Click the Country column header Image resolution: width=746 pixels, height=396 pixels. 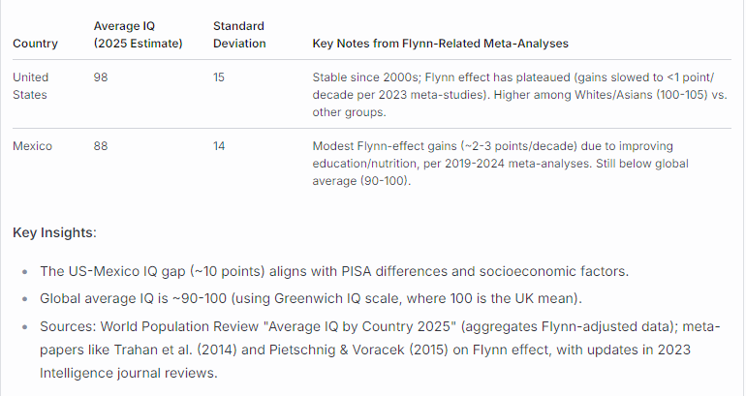pos(35,44)
